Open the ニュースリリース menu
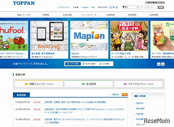The image size is (174, 127). pos(89,15)
